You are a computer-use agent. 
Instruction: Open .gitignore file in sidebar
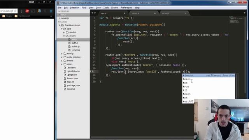point(72,75)
